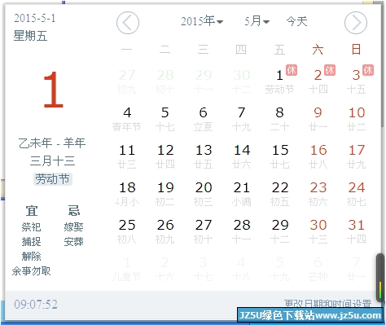
Task: Click the 劳动节 holiday tag in sidebar
Action: click(x=53, y=179)
